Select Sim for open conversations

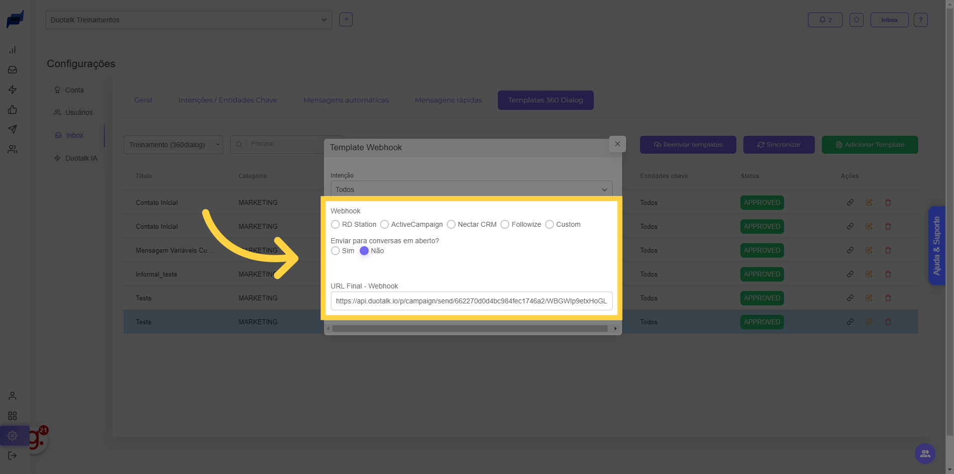point(335,251)
